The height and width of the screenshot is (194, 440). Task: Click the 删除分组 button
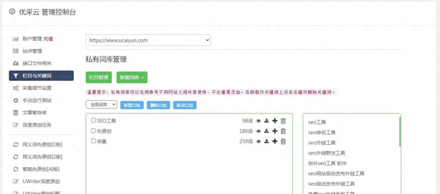coord(158,105)
